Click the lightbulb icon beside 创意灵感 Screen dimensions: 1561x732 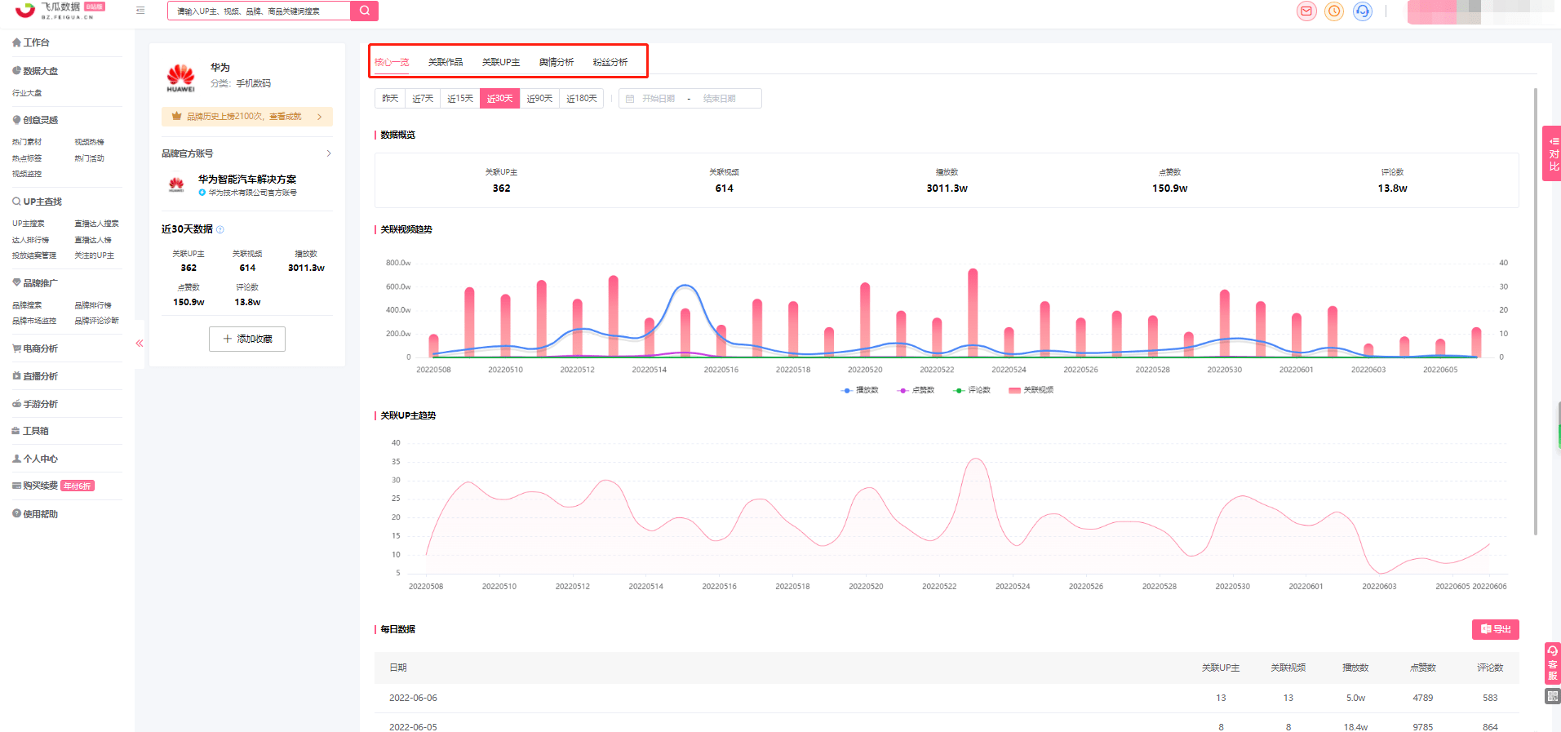[x=16, y=120]
